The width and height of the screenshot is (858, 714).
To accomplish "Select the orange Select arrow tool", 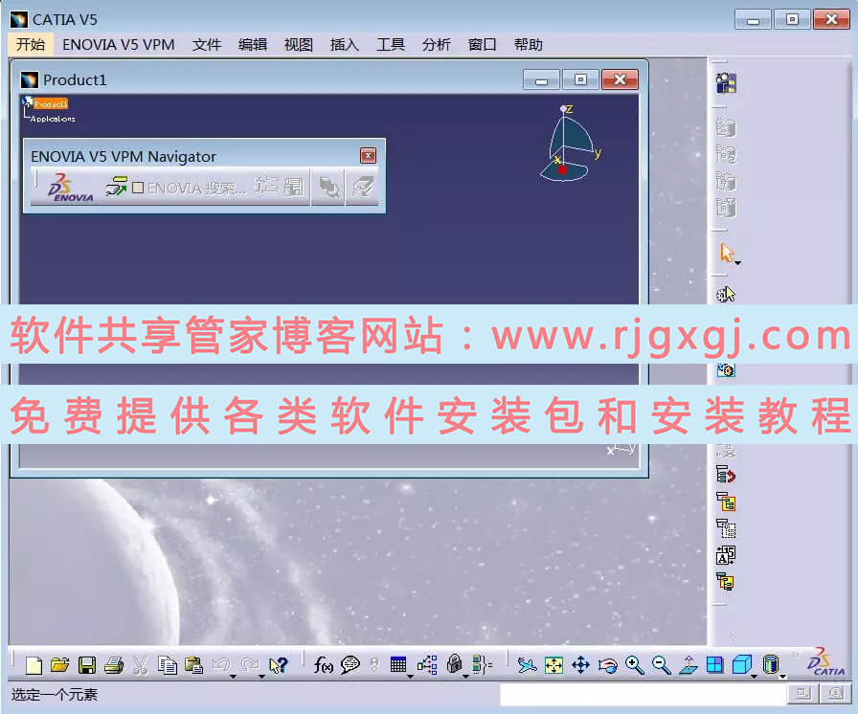I will pyautogui.click(x=727, y=253).
